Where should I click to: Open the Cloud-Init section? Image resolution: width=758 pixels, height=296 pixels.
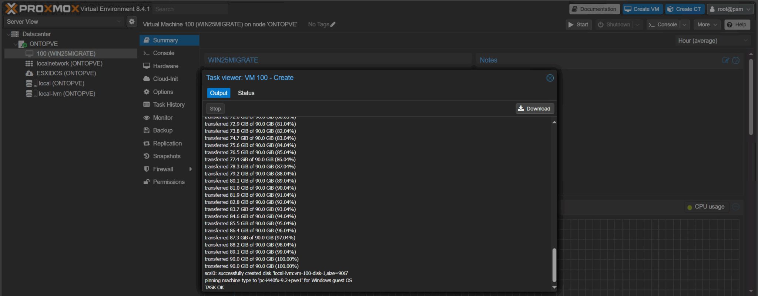pyautogui.click(x=169, y=79)
